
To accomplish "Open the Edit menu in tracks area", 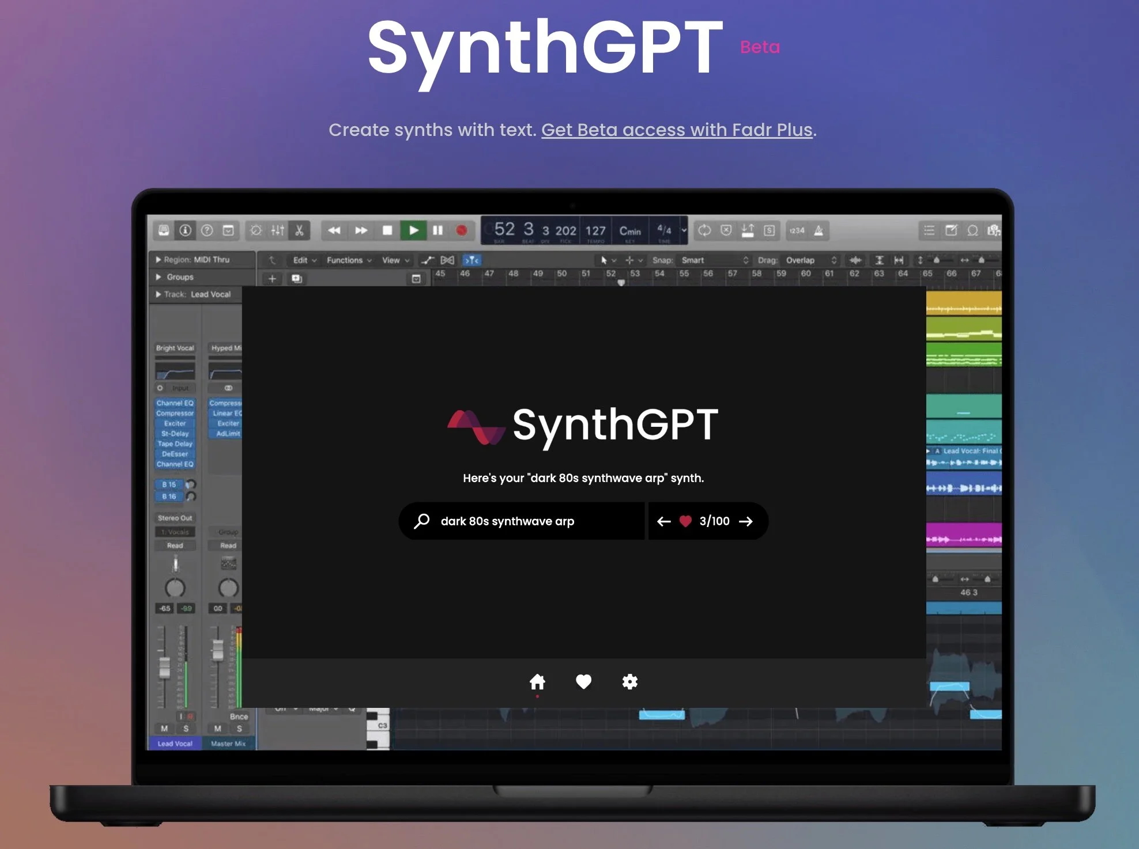I will [305, 260].
